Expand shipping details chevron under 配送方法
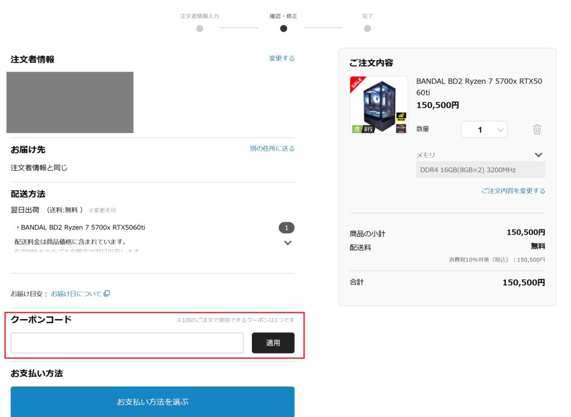 (288, 243)
